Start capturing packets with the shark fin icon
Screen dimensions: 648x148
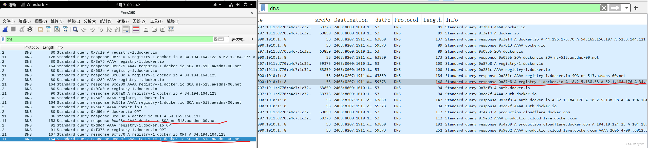pyautogui.click(x=5, y=30)
